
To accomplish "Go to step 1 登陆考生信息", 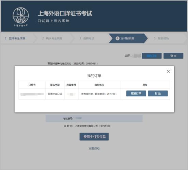I will point(15,38).
